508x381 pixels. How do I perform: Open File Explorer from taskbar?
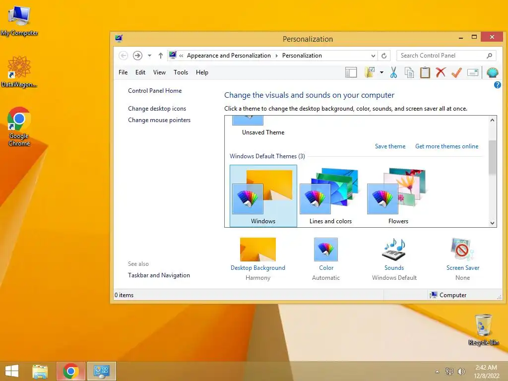click(40, 371)
